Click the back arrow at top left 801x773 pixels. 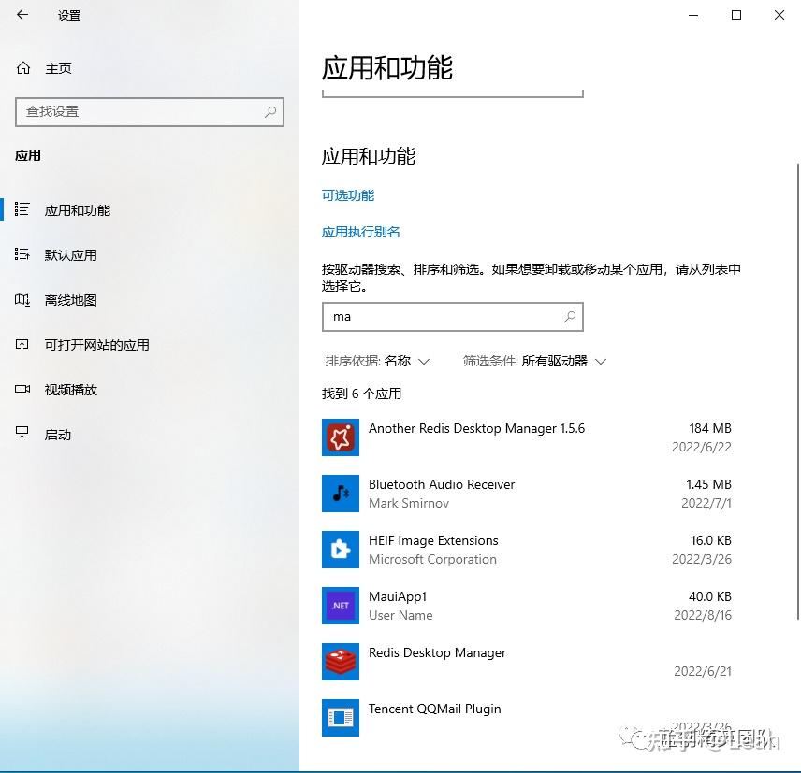point(22,15)
